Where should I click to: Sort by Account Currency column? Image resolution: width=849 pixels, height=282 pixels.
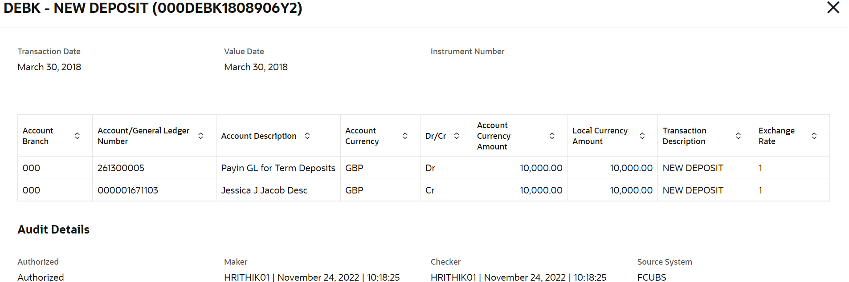(x=405, y=136)
